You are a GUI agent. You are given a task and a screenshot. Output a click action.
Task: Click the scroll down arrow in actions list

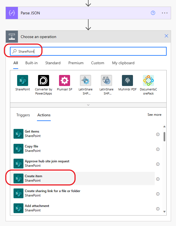point(164,212)
